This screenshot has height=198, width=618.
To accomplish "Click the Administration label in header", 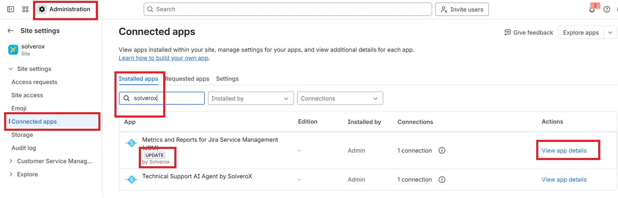I will click(x=70, y=9).
